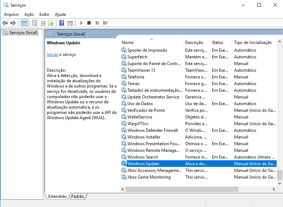Screen dimensions: 283x207
Task: Open Help with the blue question mark icon
Action: tap(62, 23)
